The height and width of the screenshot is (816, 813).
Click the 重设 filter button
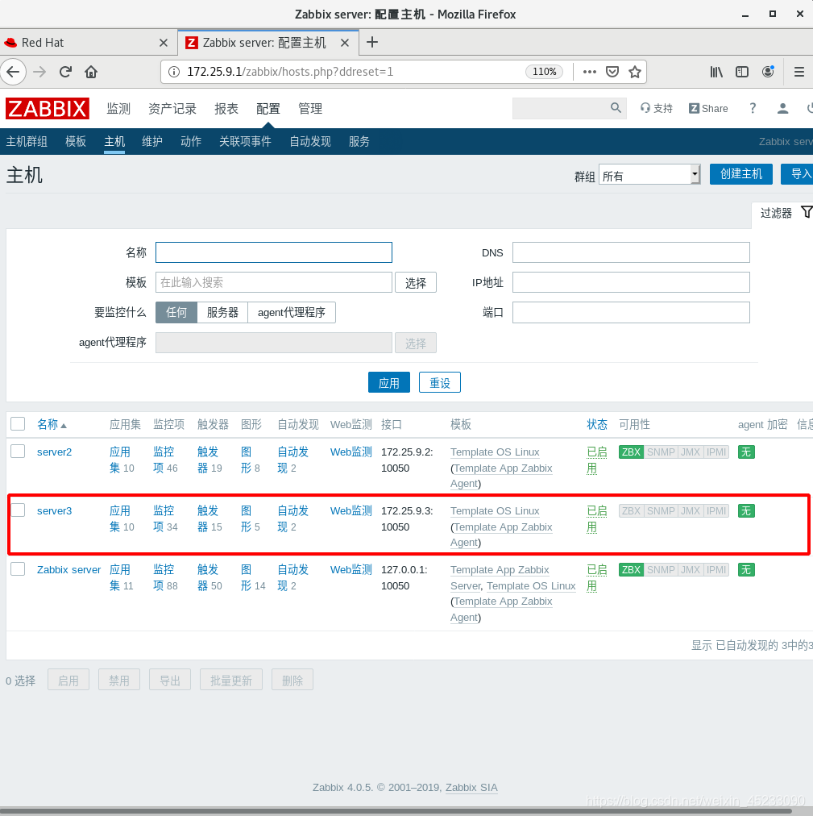click(439, 382)
